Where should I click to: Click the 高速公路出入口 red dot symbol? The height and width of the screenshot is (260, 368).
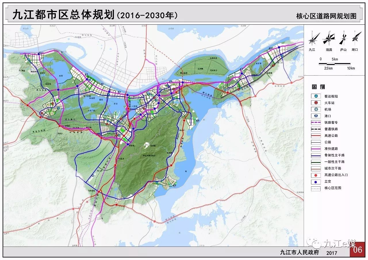point(316,175)
